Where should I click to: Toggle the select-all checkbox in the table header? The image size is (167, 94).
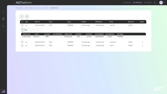tap(22, 22)
